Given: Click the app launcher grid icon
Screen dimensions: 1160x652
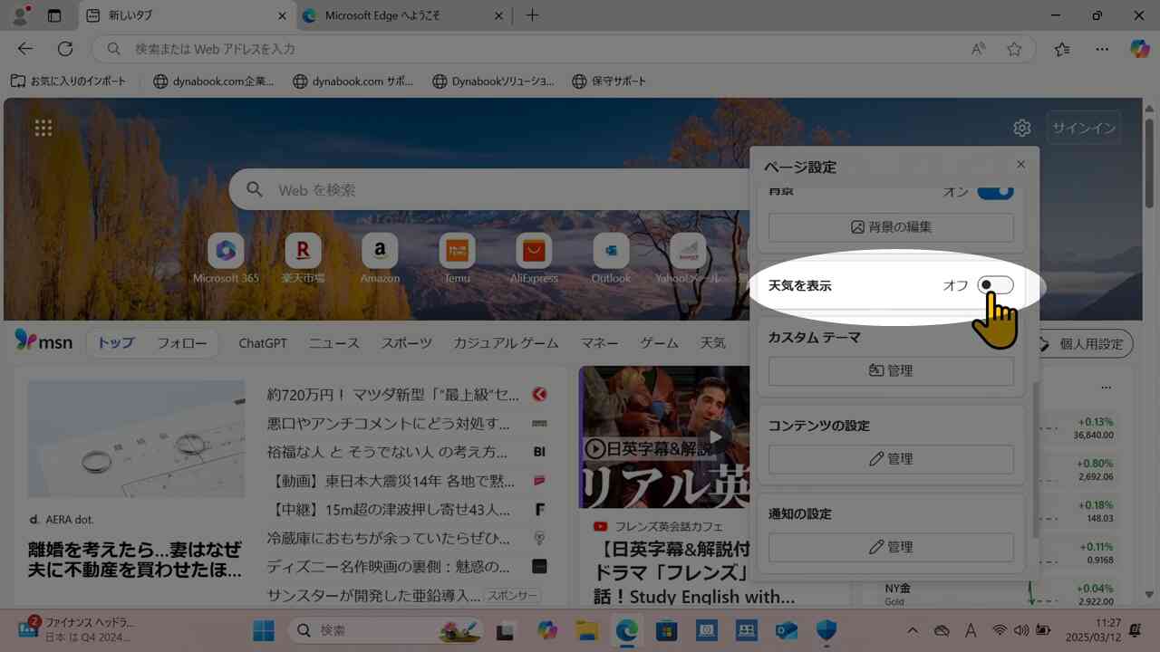Looking at the screenshot, I should point(43,127).
